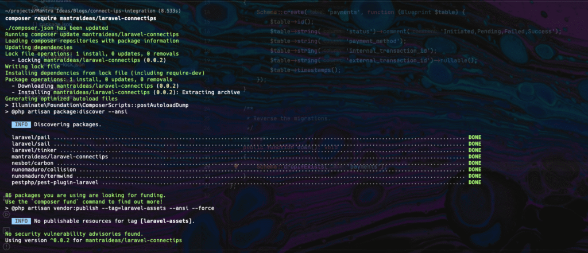Image resolution: width=588 pixels, height=253 pixels.
Task: Click the 'Discovering packages.' message
Action: tap(68, 124)
